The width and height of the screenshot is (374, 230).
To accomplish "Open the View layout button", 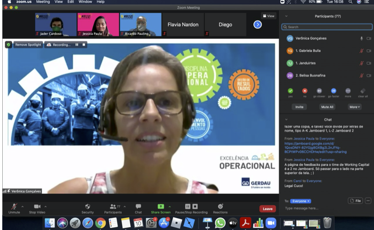I will click(x=269, y=16).
